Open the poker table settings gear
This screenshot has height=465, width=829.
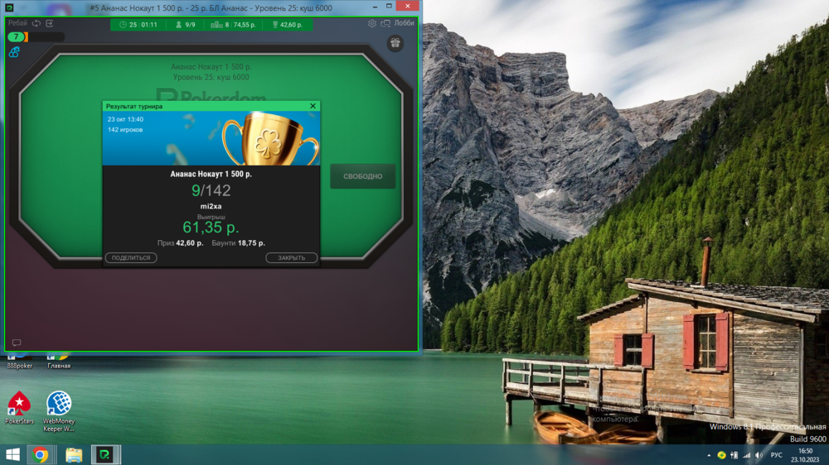point(372,24)
